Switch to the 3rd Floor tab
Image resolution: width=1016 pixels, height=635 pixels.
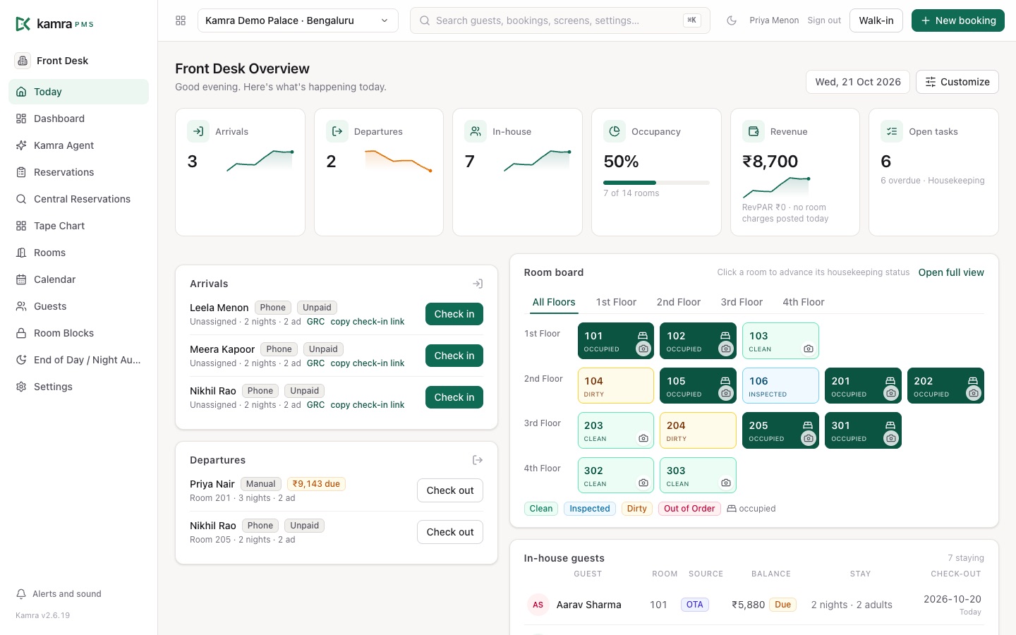click(x=742, y=302)
